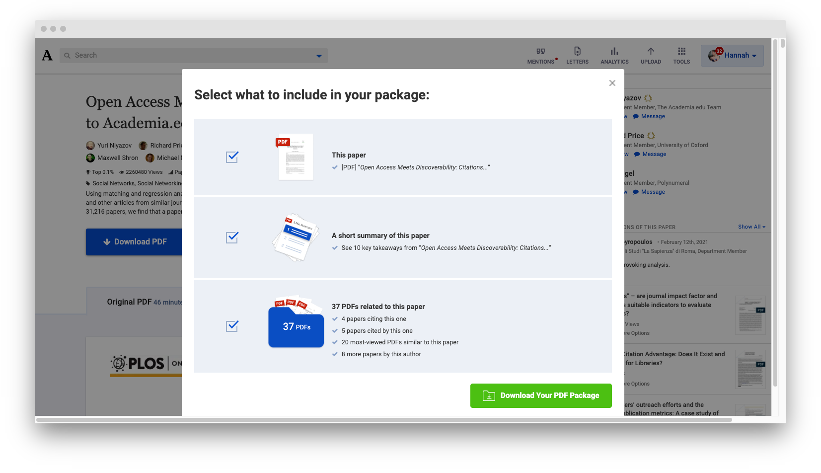Click "5 papers cited by this one" text

coord(377,331)
